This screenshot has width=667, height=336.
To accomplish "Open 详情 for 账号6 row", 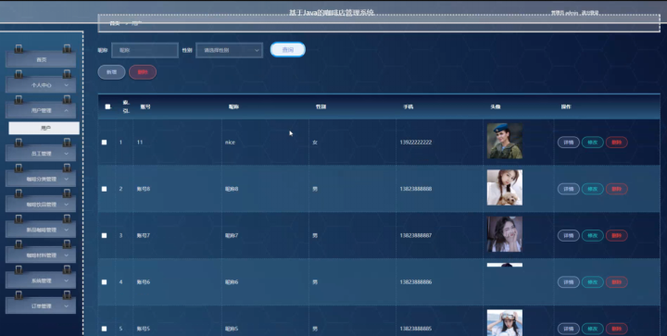I will pyautogui.click(x=568, y=282).
